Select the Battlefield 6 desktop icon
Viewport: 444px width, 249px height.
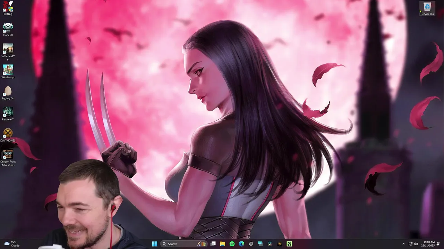click(x=8, y=52)
